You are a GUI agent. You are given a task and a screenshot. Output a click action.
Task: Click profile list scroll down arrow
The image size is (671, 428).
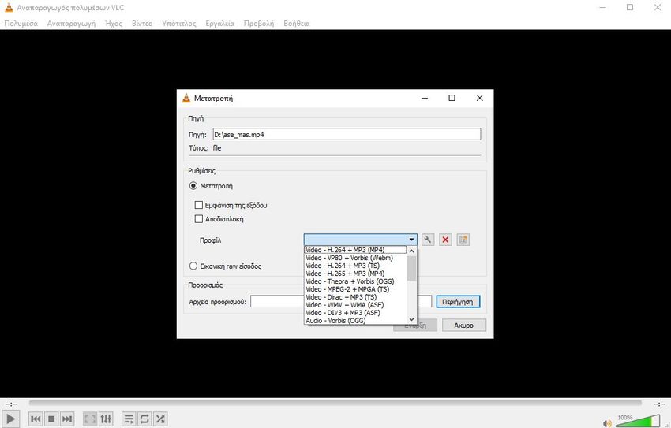[411, 319]
